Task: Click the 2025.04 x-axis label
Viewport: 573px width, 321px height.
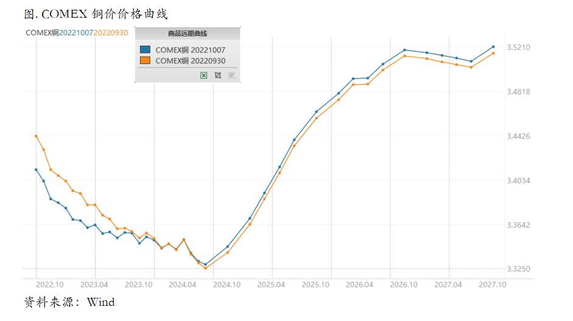Action: click(x=271, y=284)
